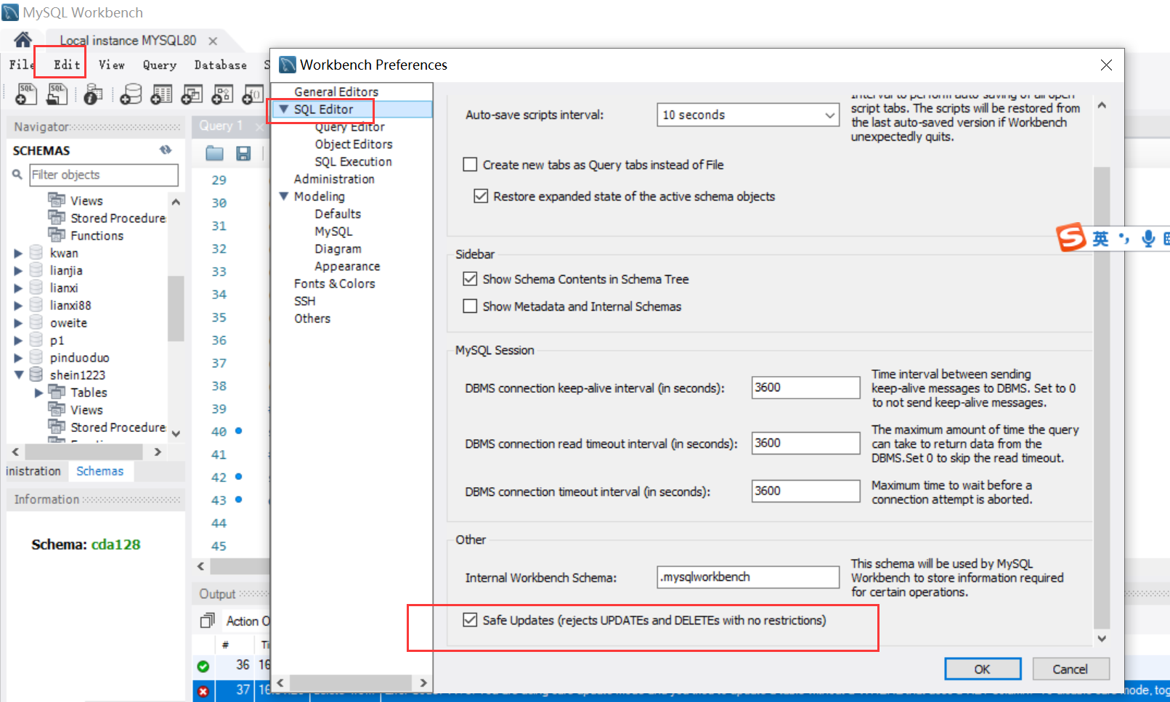Image resolution: width=1170 pixels, height=702 pixels.
Task: Open the View menu
Action: (x=112, y=65)
